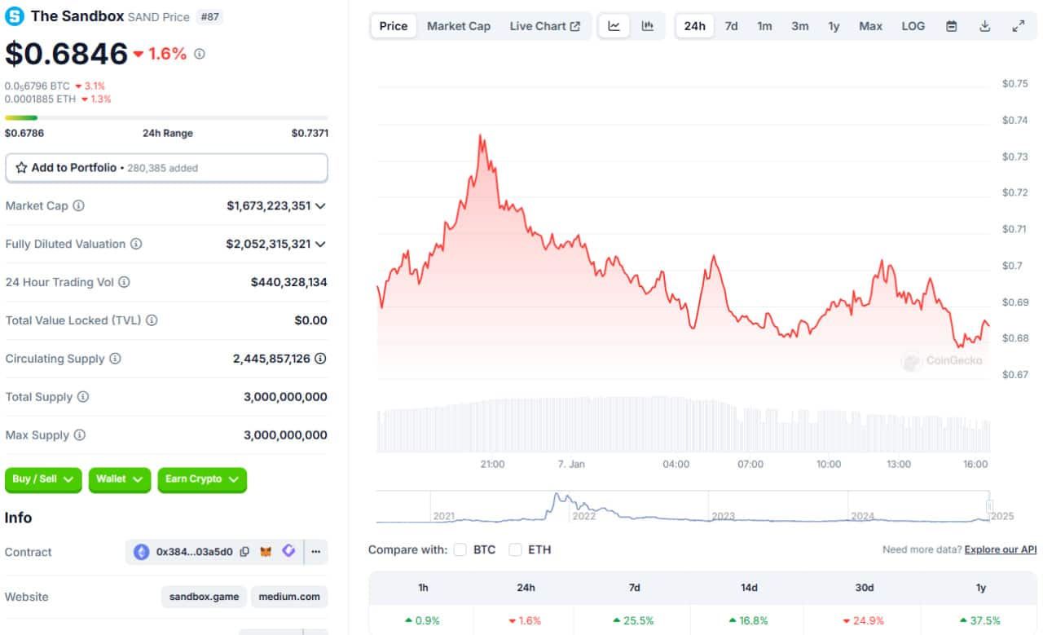The height and width of the screenshot is (635, 1043).
Task: Toggle ETH comparison checkbox
Action: [x=515, y=549]
